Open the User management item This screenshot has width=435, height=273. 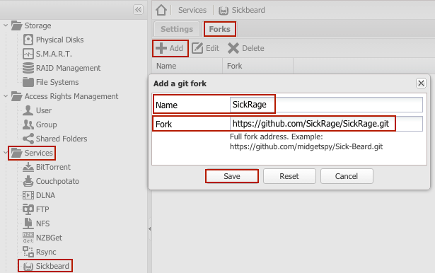click(x=37, y=110)
